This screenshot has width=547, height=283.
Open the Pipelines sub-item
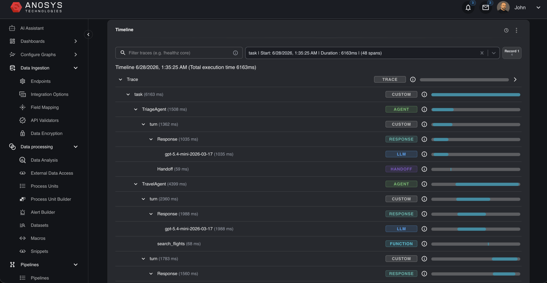[x=40, y=278]
